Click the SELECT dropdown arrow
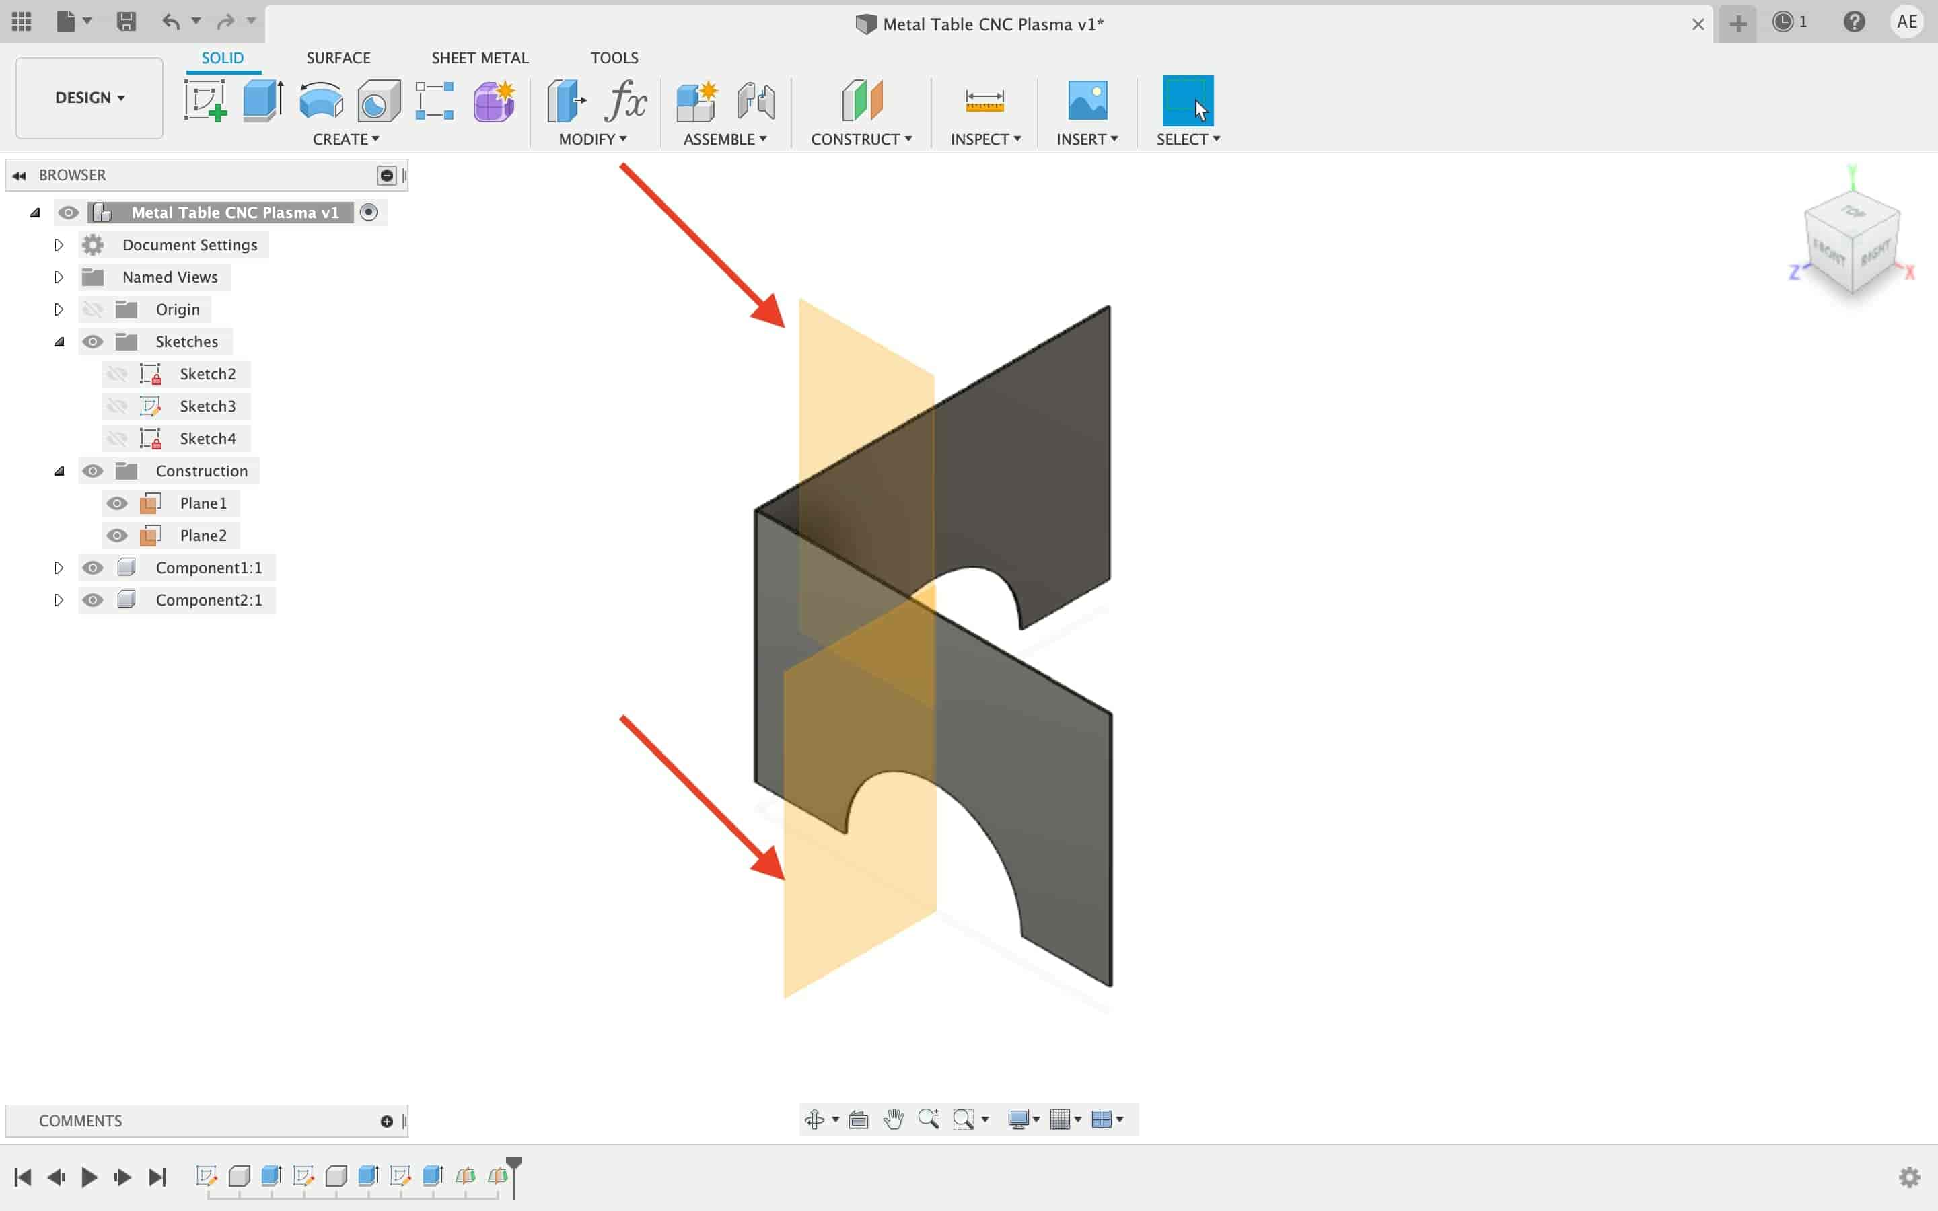Image resolution: width=1938 pixels, height=1211 pixels. pyautogui.click(x=1215, y=138)
